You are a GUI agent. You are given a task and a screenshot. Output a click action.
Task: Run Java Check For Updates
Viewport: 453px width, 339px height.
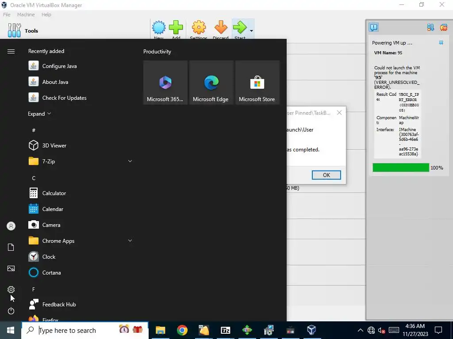click(81, 98)
